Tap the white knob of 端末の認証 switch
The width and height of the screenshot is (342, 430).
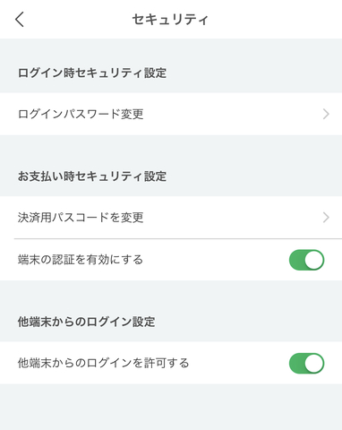click(314, 260)
